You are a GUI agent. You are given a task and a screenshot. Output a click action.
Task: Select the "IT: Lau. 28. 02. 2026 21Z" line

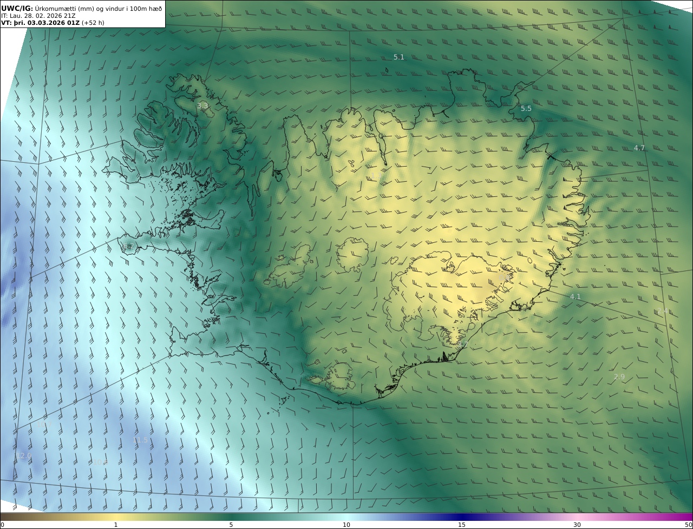click(38, 16)
